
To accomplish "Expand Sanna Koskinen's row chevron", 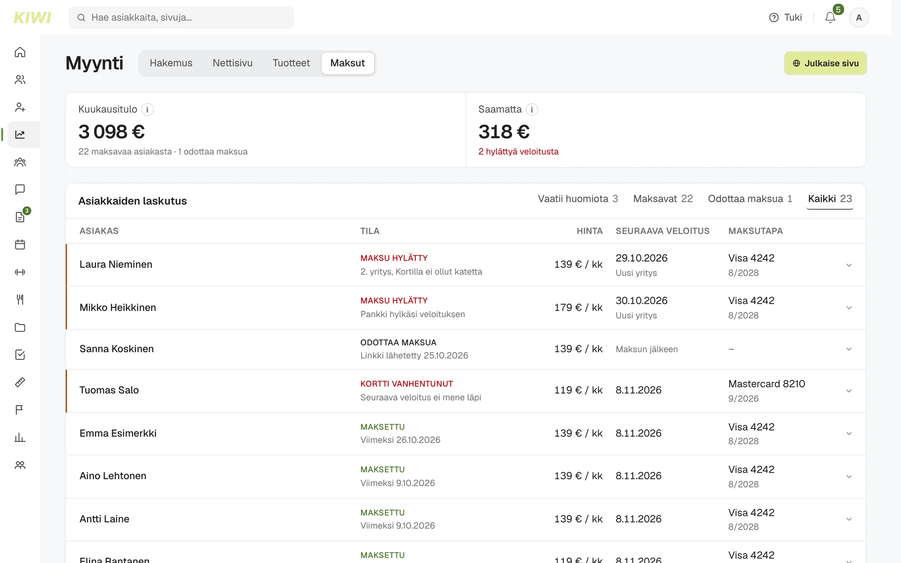I will [849, 349].
